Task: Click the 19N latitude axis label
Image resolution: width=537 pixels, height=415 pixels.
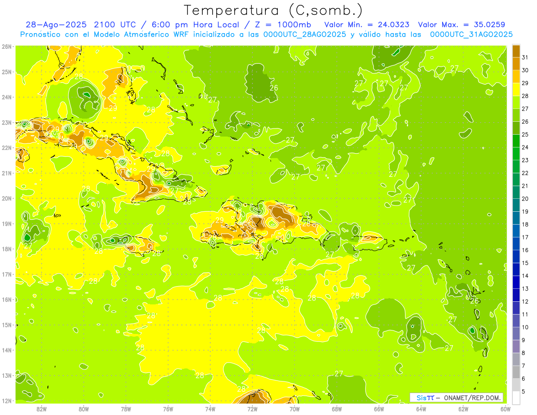Action: click(7, 223)
